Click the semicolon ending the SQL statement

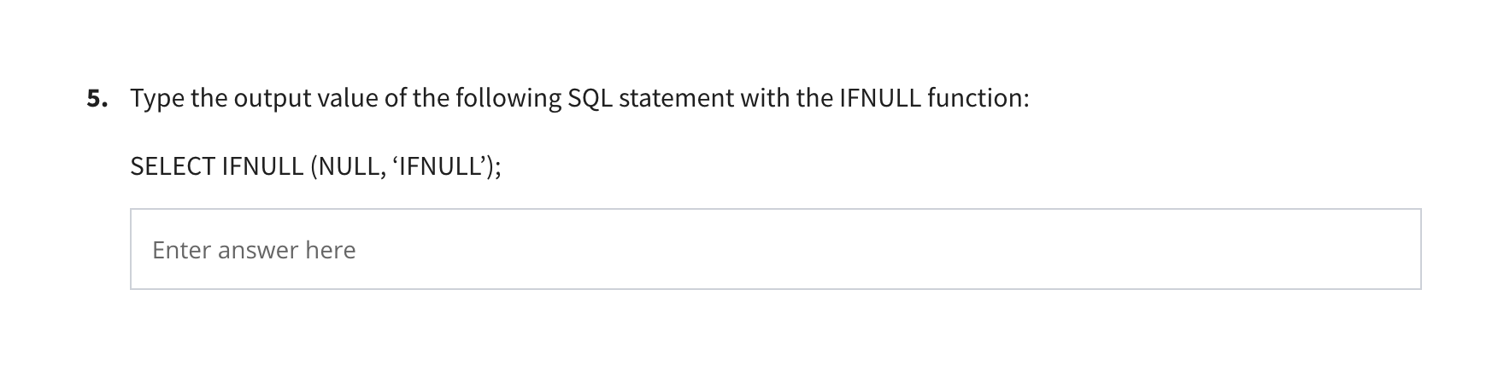(x=497, y=168)
